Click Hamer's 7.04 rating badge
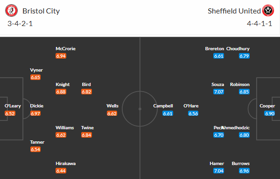Image resolution: width=280 pixels, height=179 pixels. (x=218, y=171)
